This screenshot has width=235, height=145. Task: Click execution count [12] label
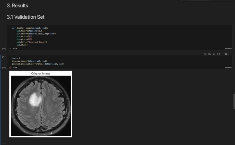(x=4, y=68)
